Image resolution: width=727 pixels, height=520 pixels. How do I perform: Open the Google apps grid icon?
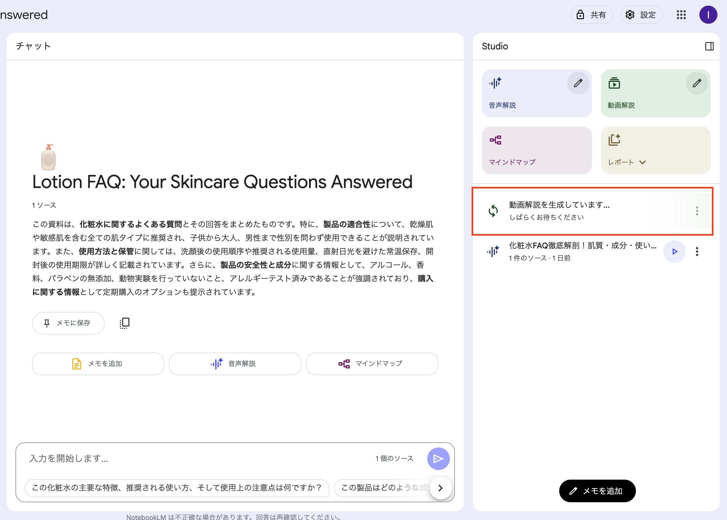pyautogui.click(x=681, y=15)
